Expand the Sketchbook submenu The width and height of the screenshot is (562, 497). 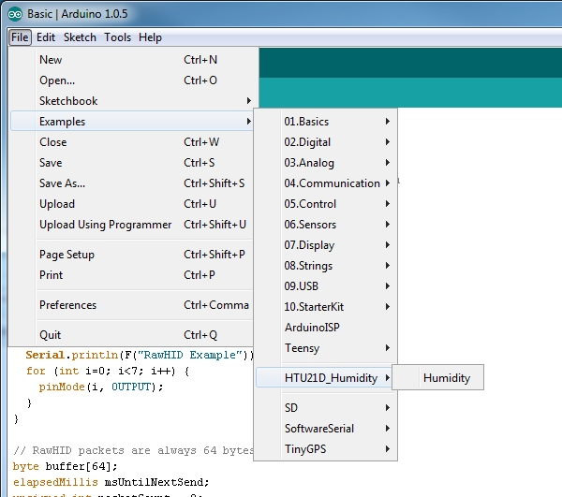click(x=68, y=101)
